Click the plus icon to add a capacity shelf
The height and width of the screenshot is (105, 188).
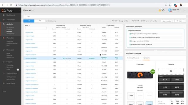171,71
